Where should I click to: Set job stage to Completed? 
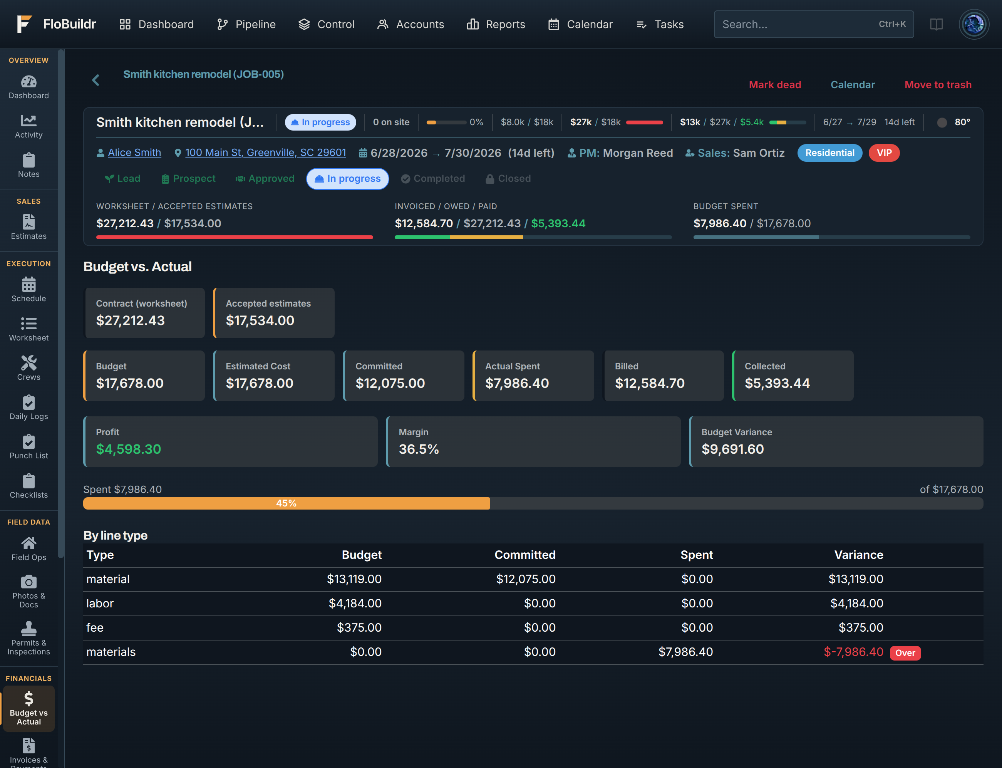pos(433,179)
